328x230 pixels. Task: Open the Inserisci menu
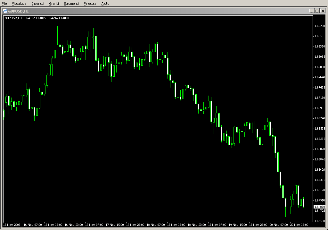38,4
